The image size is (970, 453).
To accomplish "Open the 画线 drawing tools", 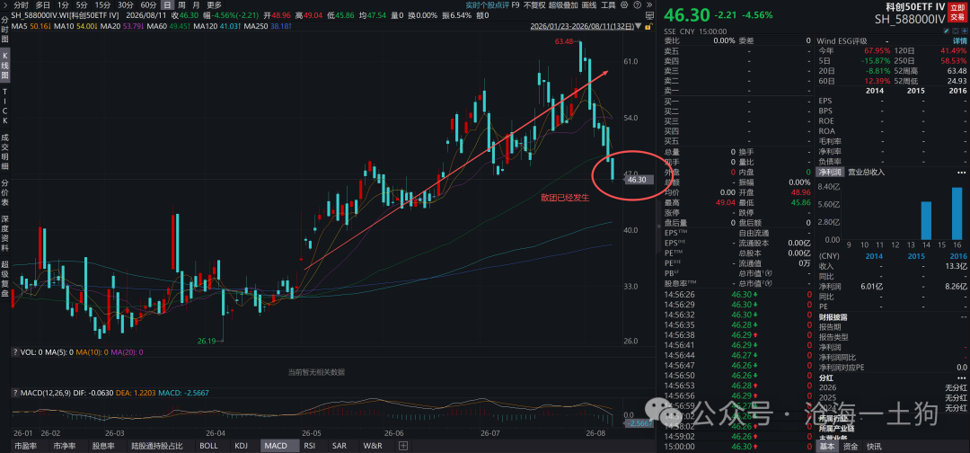I will click(x=589, y=5).
